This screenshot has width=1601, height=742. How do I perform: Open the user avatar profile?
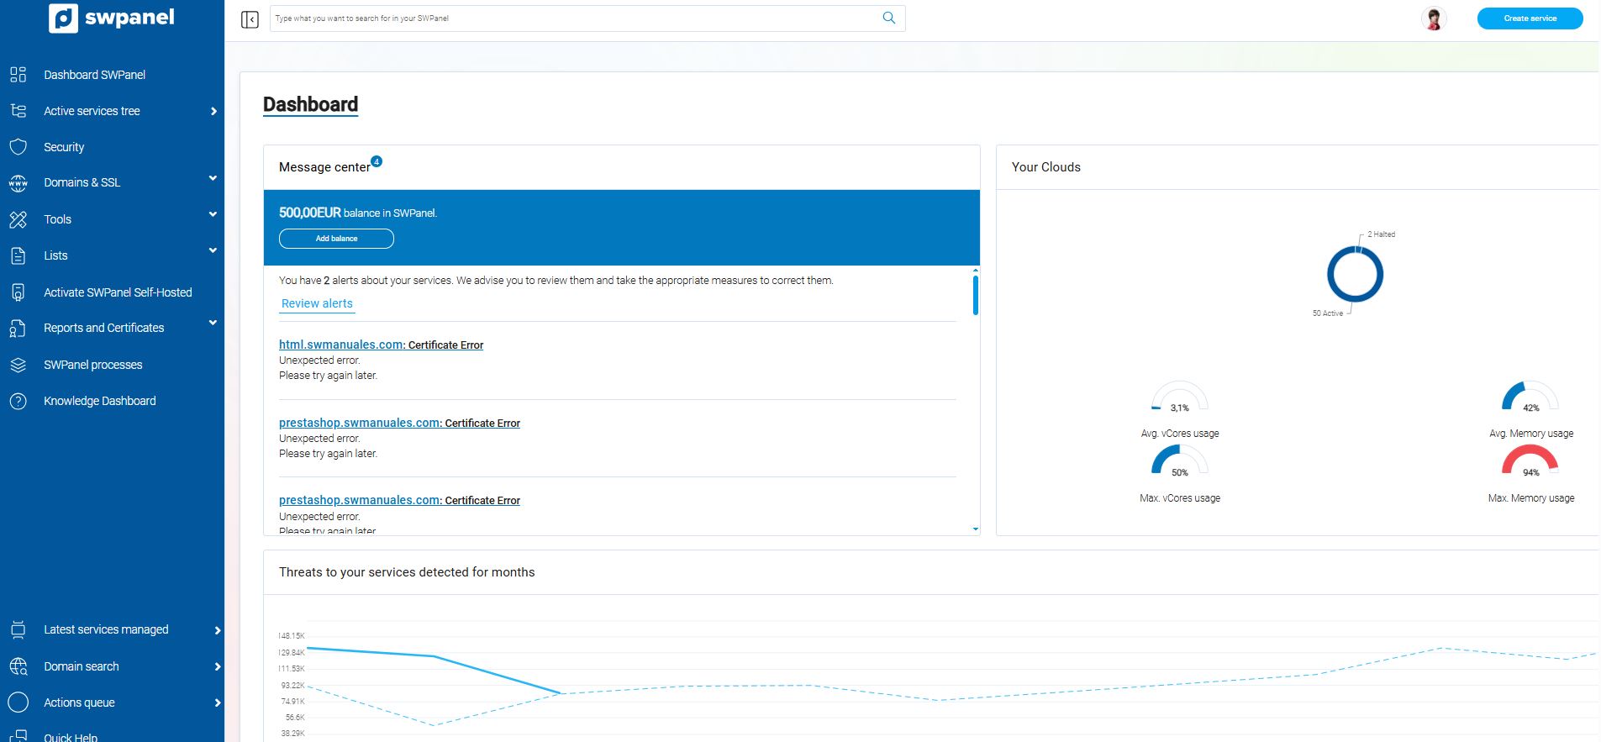click(x=1434, y=18)
